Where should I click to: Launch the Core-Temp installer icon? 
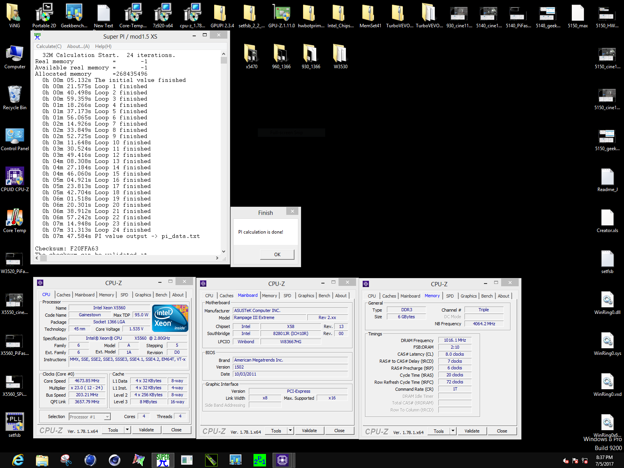pyautogui.click(x=133, y=16)
